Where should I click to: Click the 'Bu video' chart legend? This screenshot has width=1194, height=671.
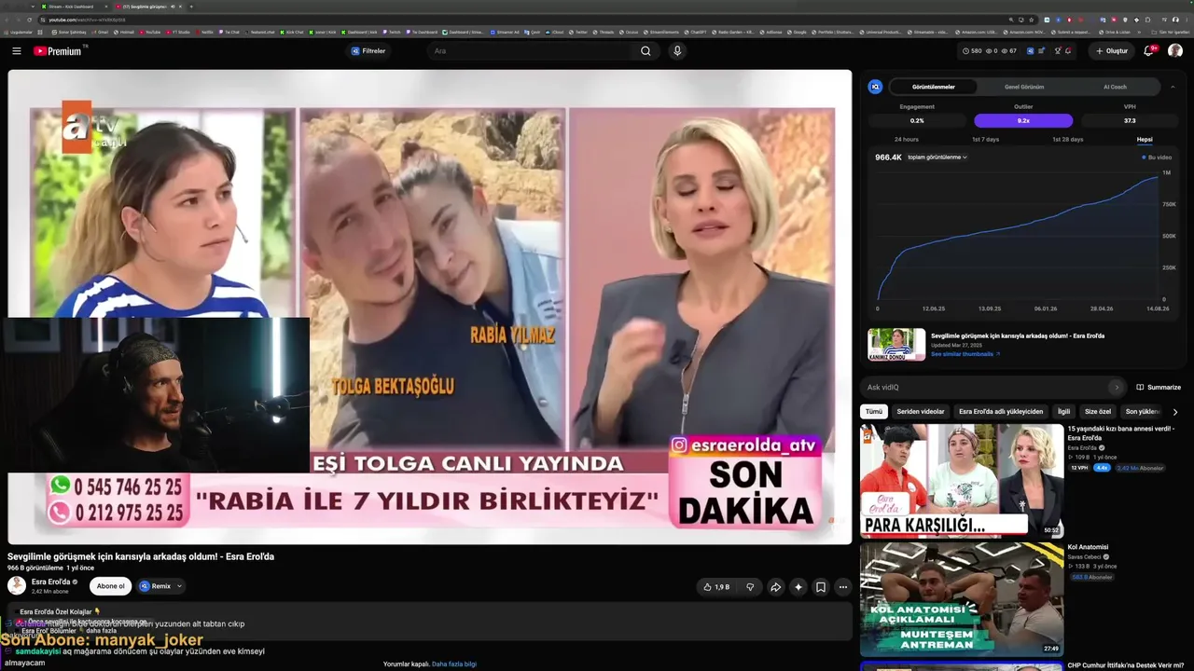(1158, 157)
